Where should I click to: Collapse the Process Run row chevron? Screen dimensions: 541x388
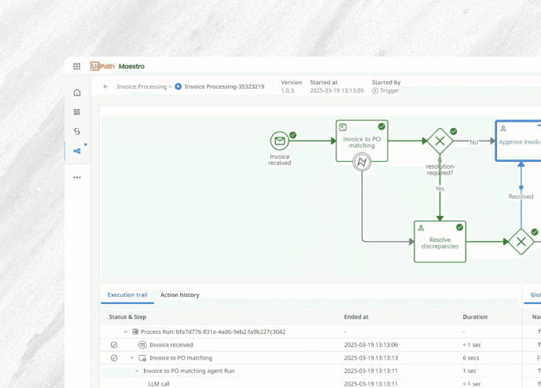click(126, 331)
